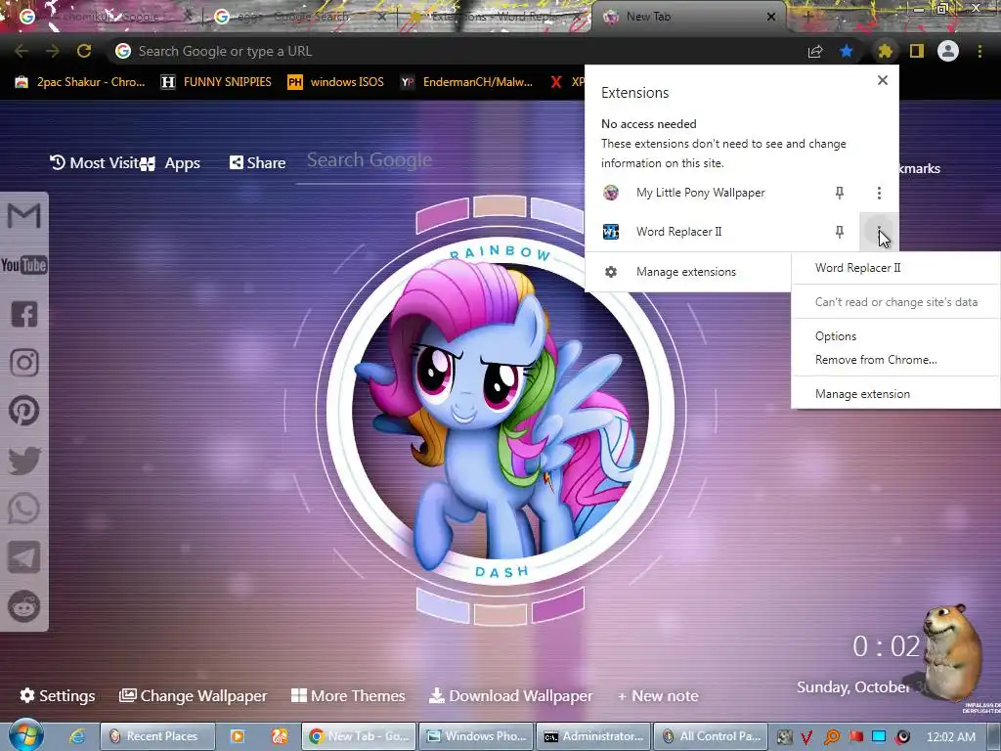Open YouTube shortcut in the sidebar
The height and width of the screenshot is (751, 1001).
pos(23,265)
